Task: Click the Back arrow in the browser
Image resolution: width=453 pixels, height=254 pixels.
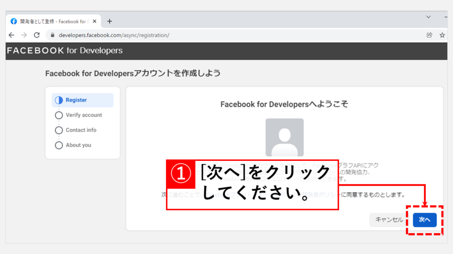Action: pos(12,35)
